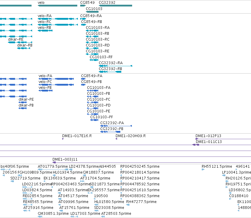Click EST GM18837.5prime

tap(85, 176)
